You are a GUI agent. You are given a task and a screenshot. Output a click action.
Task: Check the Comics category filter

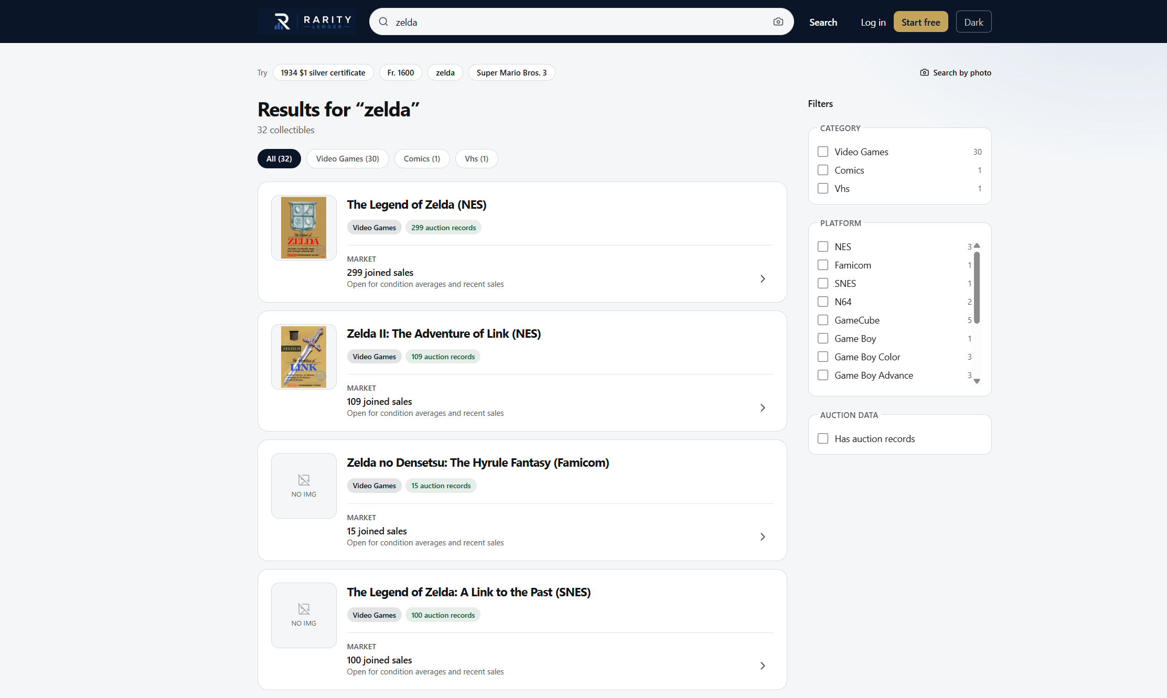coord(823,170)
